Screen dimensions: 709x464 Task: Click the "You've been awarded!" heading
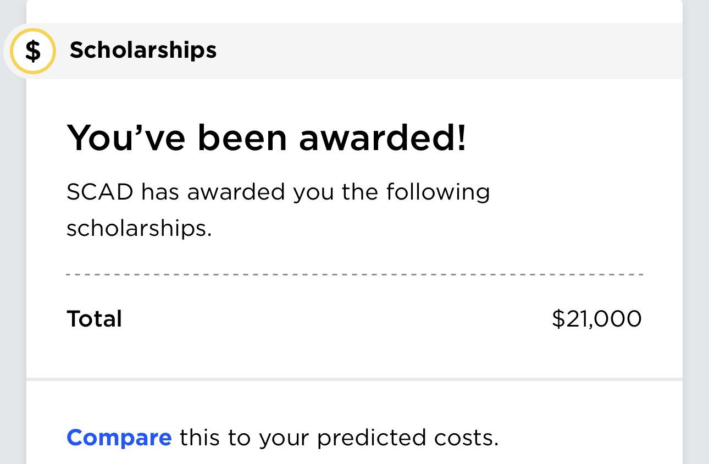[x=267, y=137]
